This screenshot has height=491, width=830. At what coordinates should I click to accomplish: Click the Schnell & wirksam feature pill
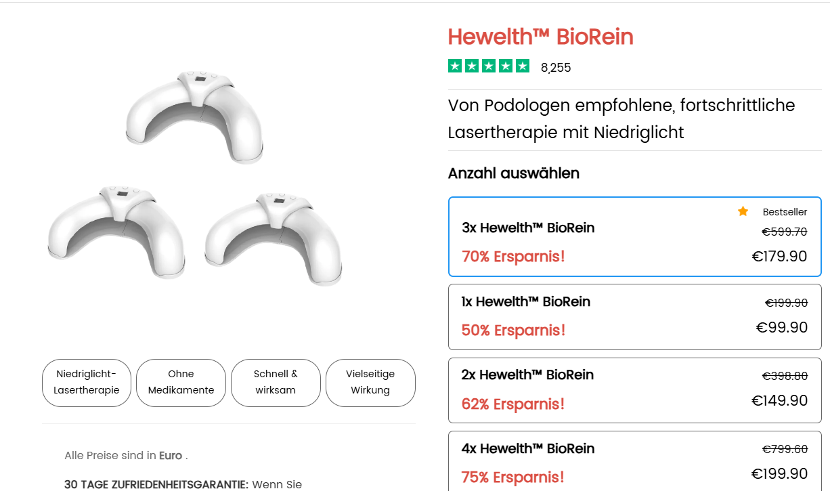coord(276,383)
